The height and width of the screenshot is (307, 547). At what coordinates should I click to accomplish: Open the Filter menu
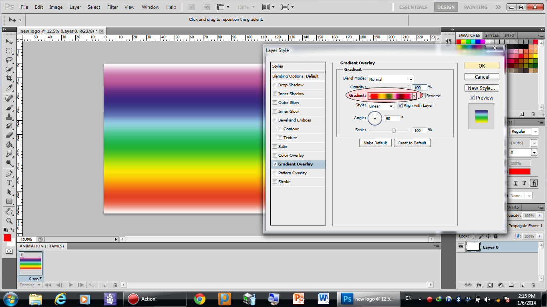(113, 7)
